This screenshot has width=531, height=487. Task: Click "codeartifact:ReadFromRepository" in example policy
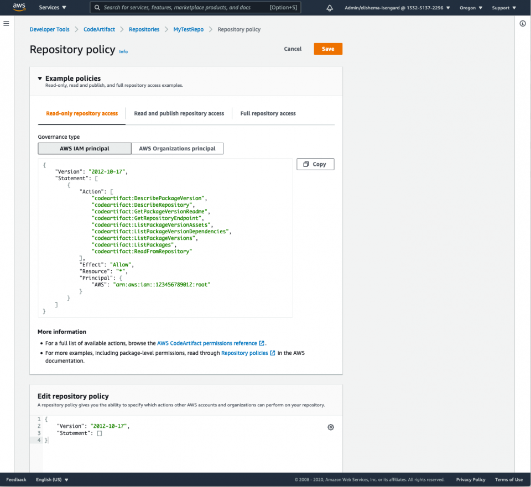142,252
